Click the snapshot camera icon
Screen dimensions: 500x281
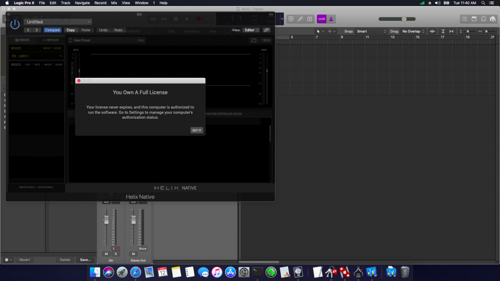tap(254, 40)
